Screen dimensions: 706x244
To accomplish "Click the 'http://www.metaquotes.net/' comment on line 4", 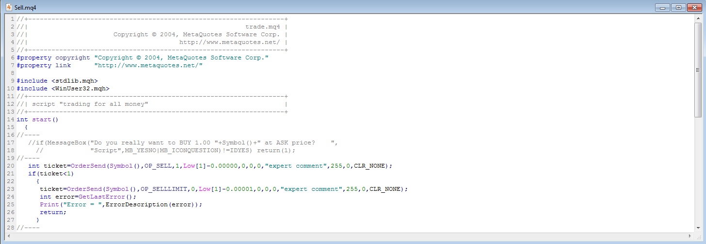I will (x=229, y=42).
